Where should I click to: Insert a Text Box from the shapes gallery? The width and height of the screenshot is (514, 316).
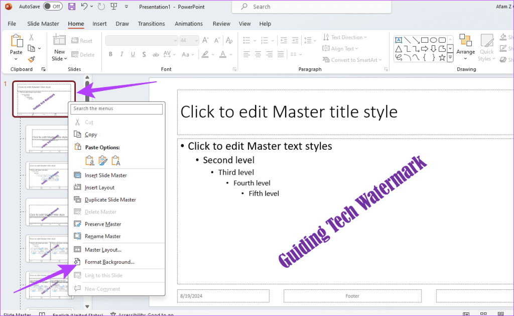coord(398,40)
